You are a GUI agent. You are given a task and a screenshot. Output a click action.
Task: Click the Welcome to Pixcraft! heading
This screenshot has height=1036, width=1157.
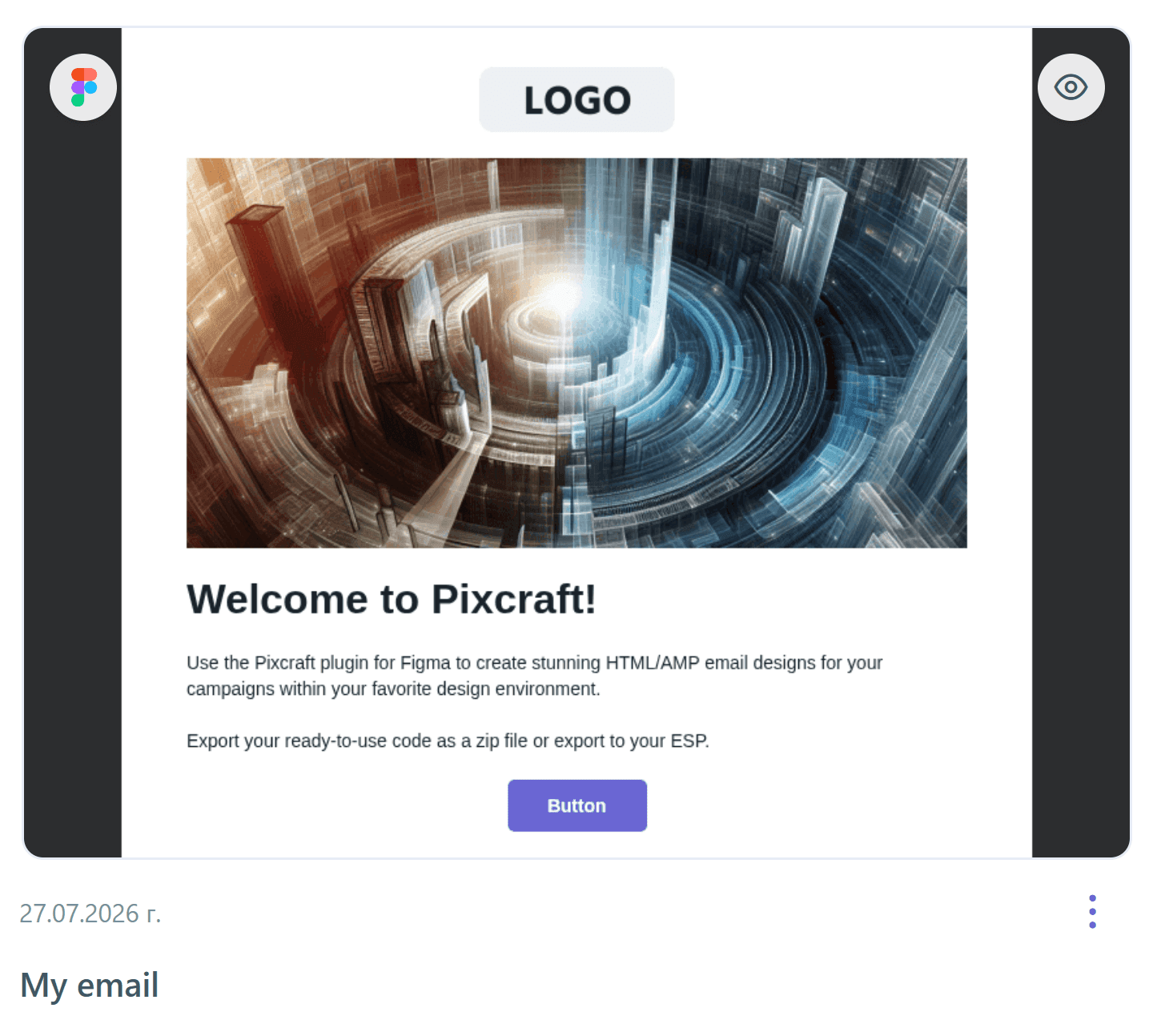point(392,599)
